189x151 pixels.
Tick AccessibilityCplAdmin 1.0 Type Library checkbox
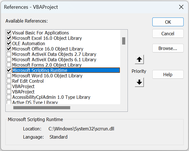point(9,97)
